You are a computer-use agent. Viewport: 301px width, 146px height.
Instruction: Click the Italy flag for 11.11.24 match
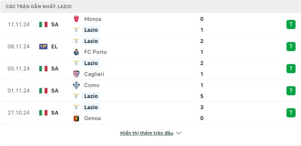click(x=43, y=24)
